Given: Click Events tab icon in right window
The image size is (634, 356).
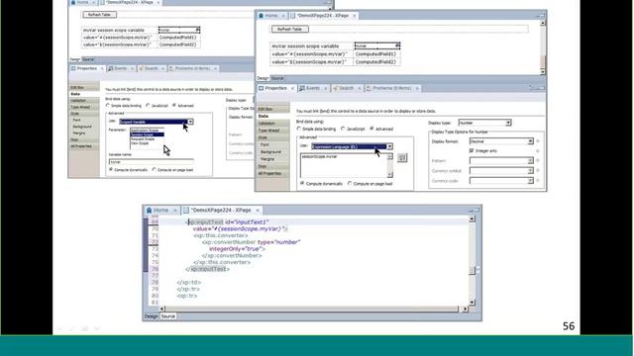Looking at the screenshot, I should pos(302,88).
